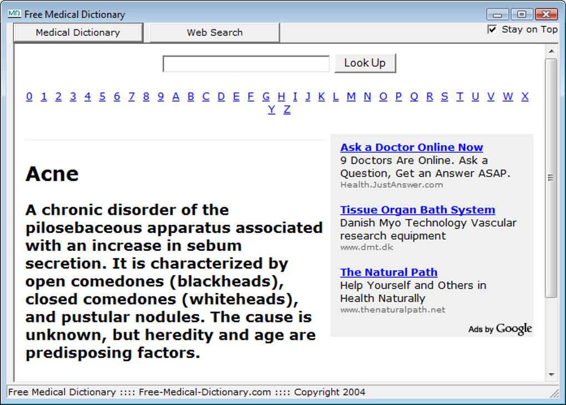Screen dimensions: 566x405
Task: Browse terms starting with A
Action: click(x=176, y=97)
